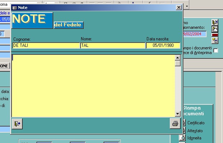Screen dimensions: 223x143
Task: Click the form icon in Note title bar
Action: (14, 8)
